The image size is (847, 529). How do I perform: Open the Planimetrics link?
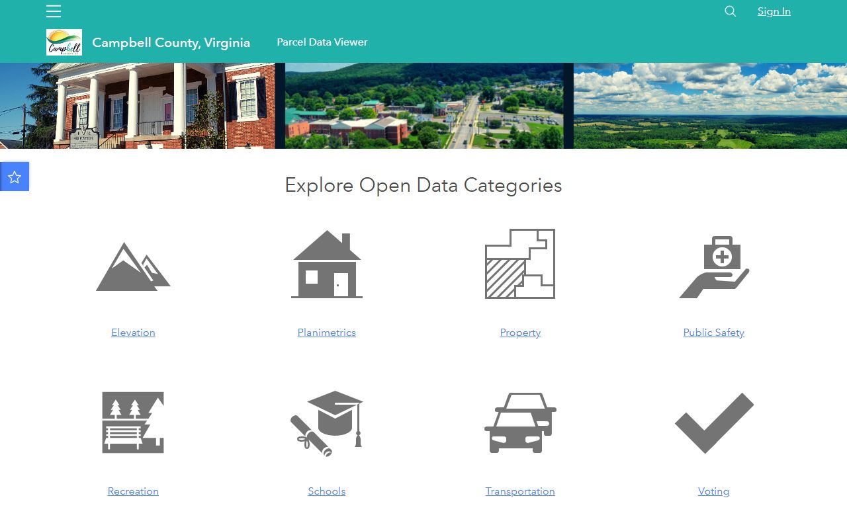coord(327,333)
